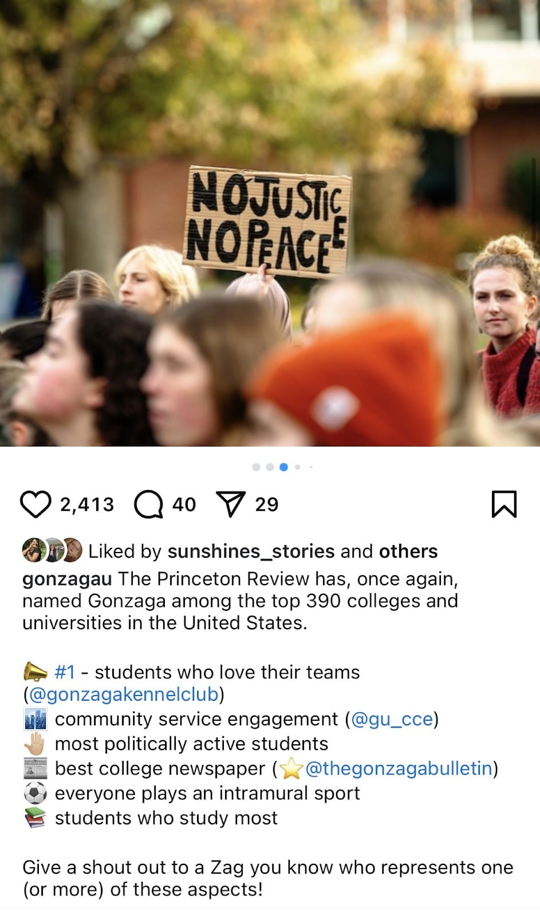The width and height of the screenshot is (540, 916).
Task: Jump to first carousel dot
Action: (x=256, y=467)
